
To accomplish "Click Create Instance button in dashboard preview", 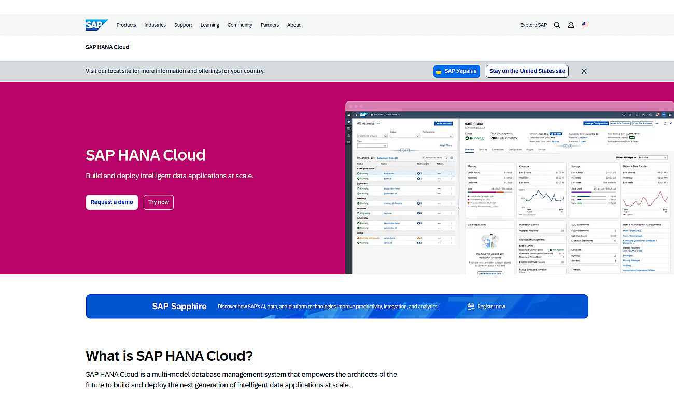I will click(x=443, y=123).
